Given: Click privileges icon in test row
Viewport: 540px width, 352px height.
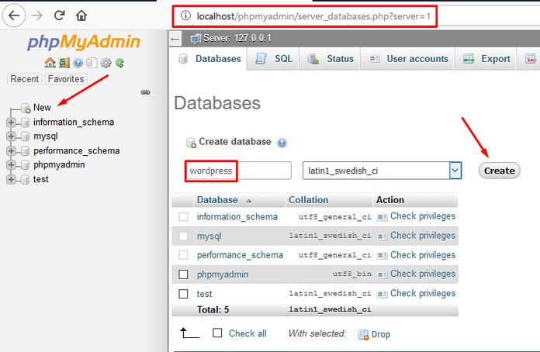Looking at the screenshot, I should (382, 294).
